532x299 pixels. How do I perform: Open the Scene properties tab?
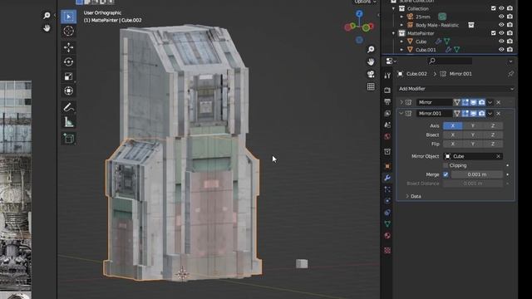tap(387, 125)
